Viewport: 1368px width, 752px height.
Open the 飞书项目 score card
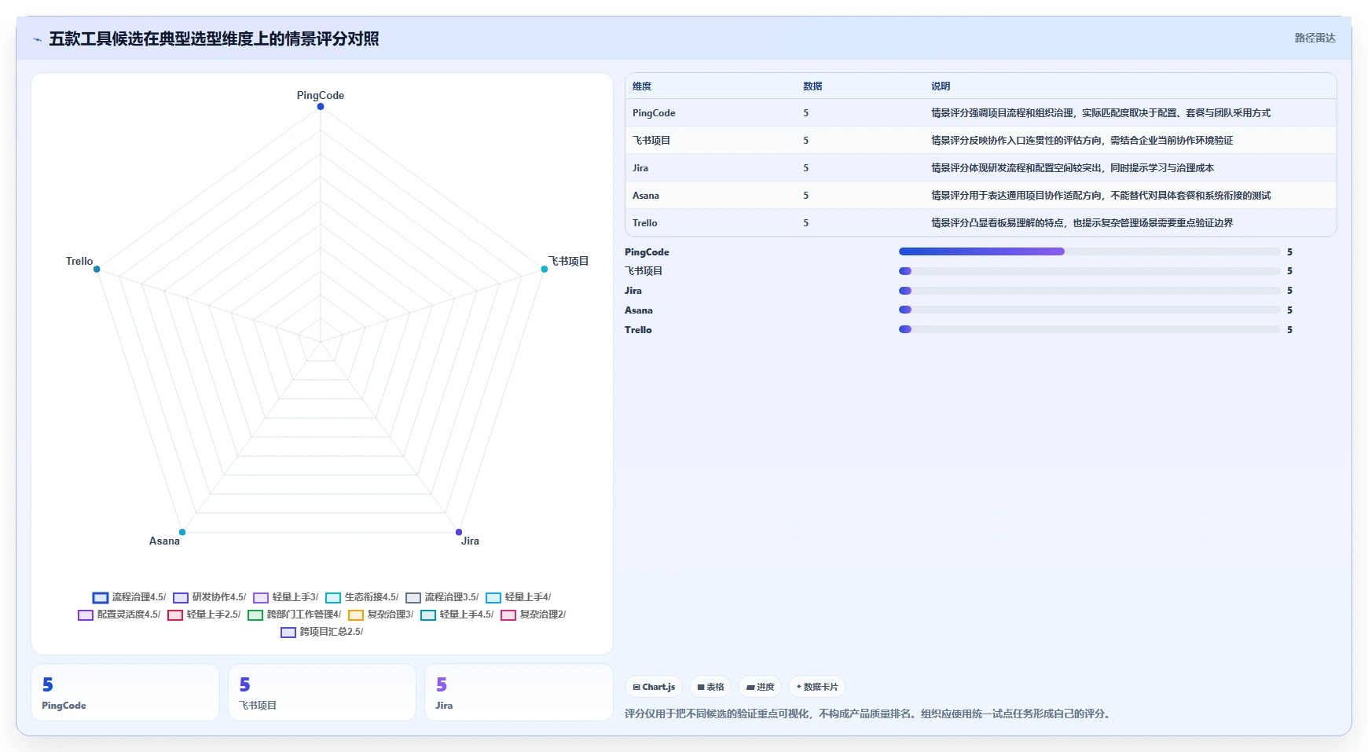click(322, 692)
